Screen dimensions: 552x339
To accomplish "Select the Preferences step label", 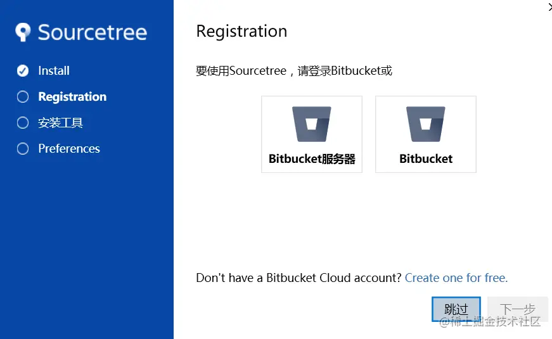I will click(x=69, y=148).
